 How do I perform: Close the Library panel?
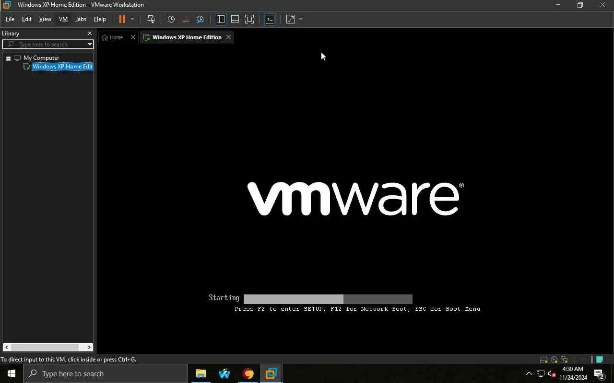click(89, 34)
